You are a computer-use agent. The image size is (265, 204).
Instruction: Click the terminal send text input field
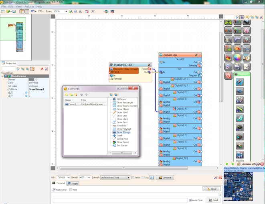pos(120,200)
